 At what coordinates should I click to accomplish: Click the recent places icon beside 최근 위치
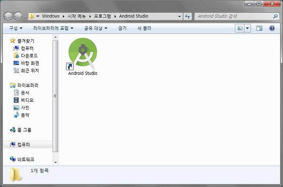click(16, 71)
